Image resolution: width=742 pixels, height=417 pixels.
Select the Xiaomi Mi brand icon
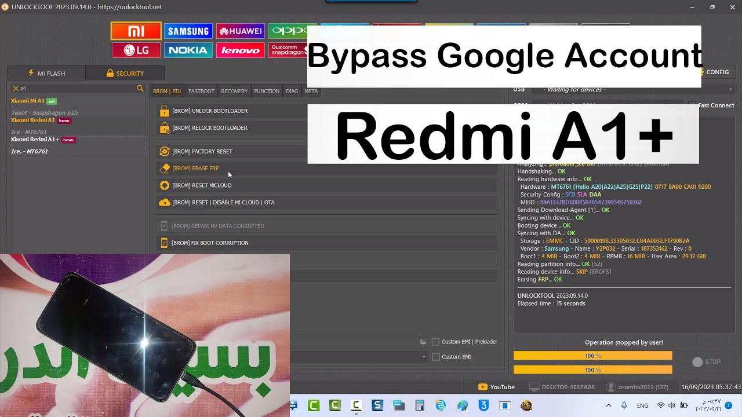tap(136, 30)
